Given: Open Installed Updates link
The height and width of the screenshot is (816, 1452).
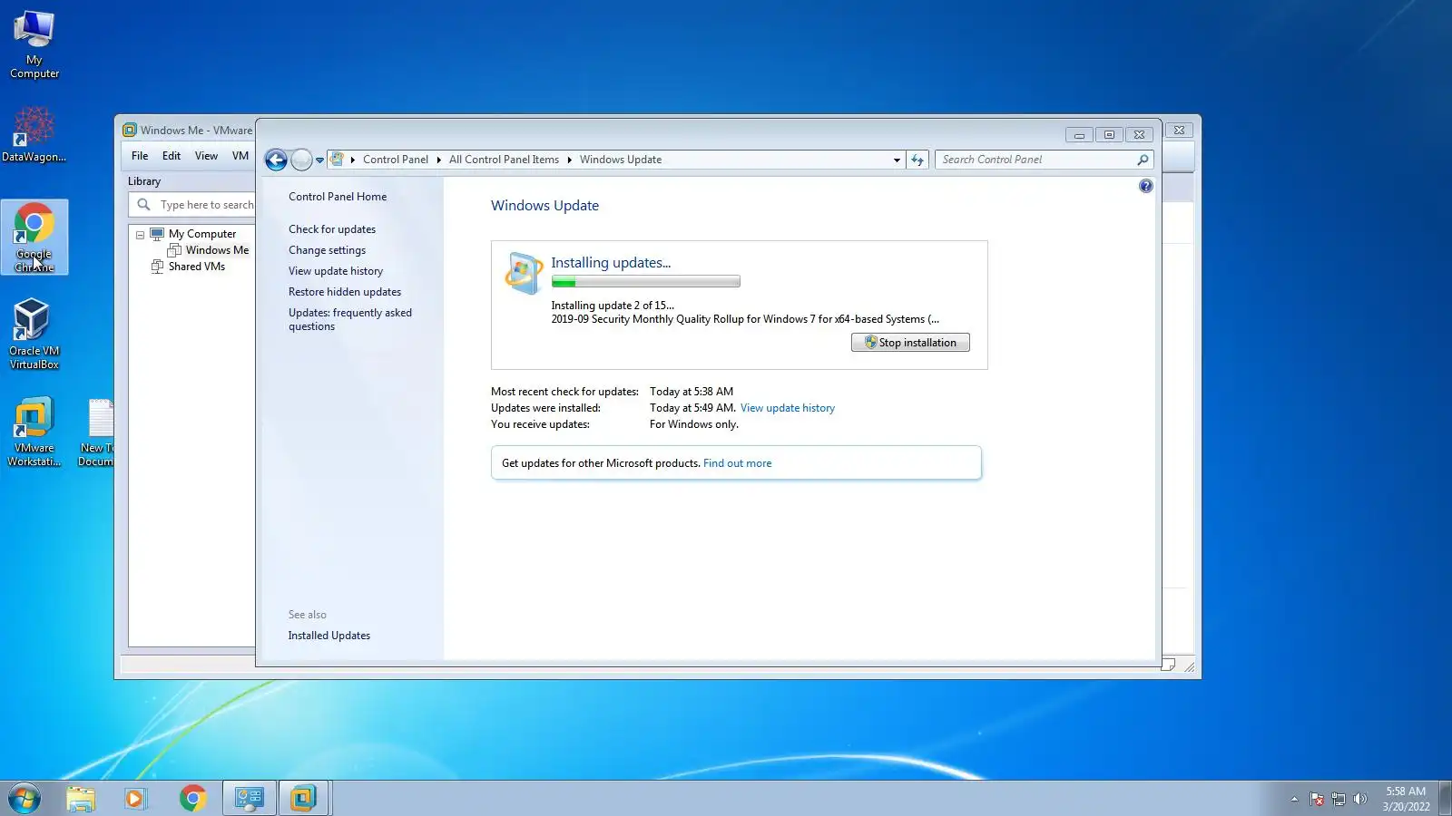Looking at the screenshot, I should coord(329,636).
